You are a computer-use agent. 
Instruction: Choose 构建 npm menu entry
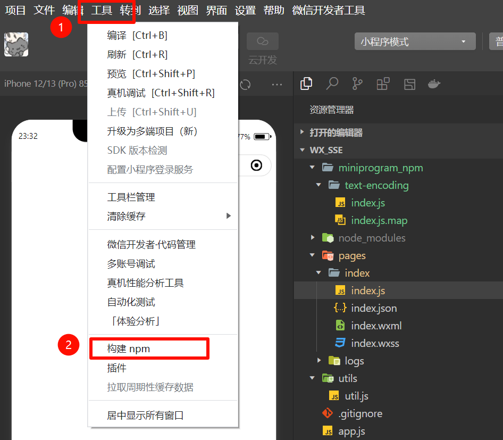point(163,348)
